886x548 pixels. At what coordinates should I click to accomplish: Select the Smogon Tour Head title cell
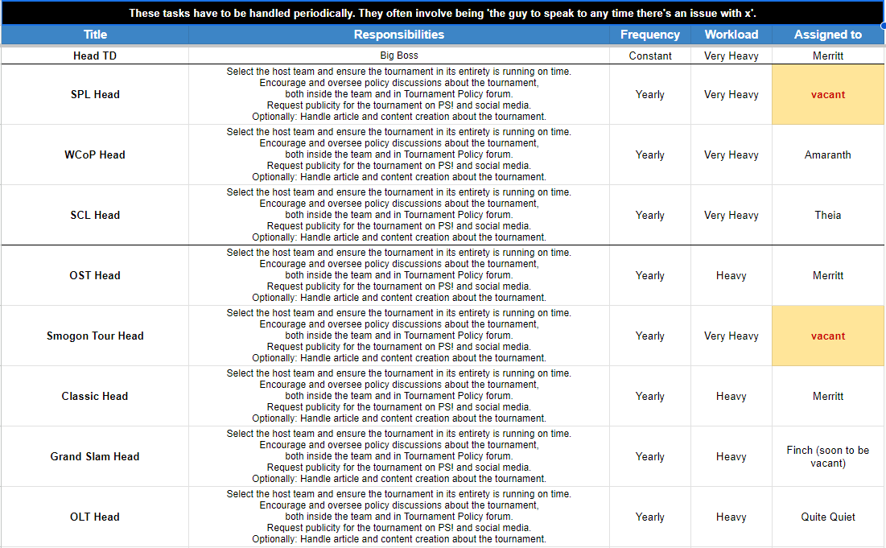coord(95,336)
